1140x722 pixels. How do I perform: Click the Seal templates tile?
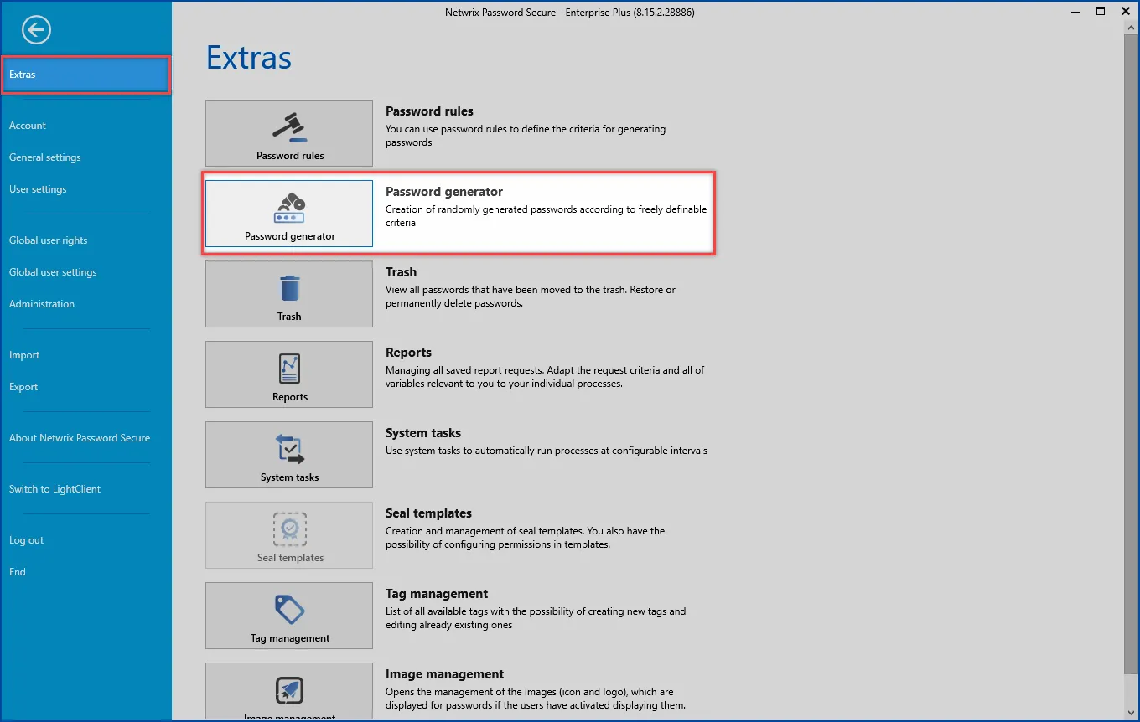[x=289, y=535]
